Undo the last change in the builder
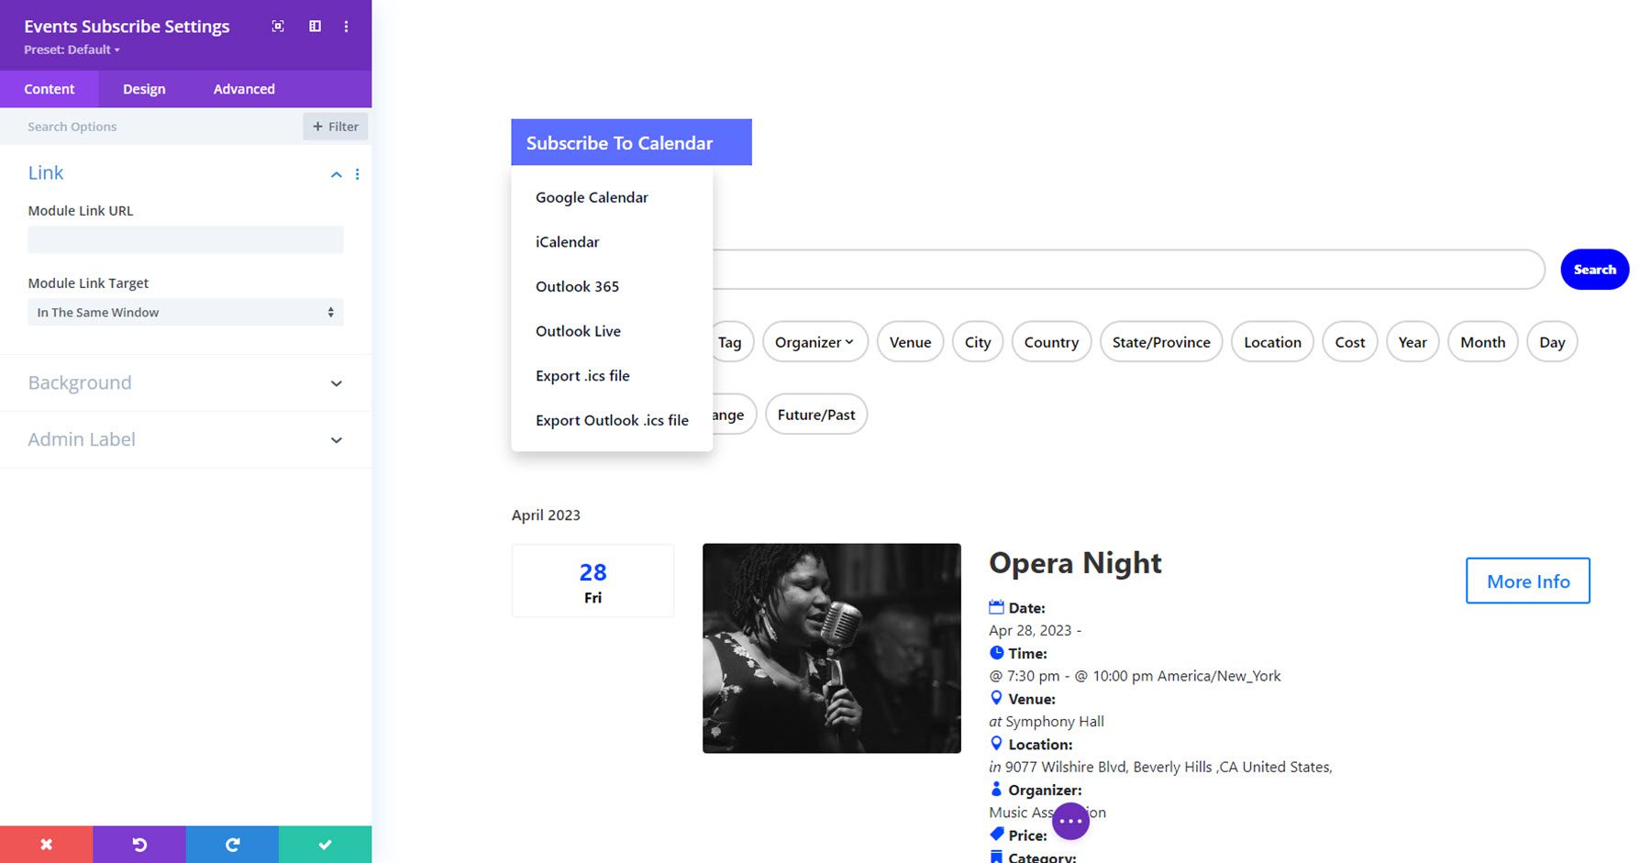 [139, 844]
